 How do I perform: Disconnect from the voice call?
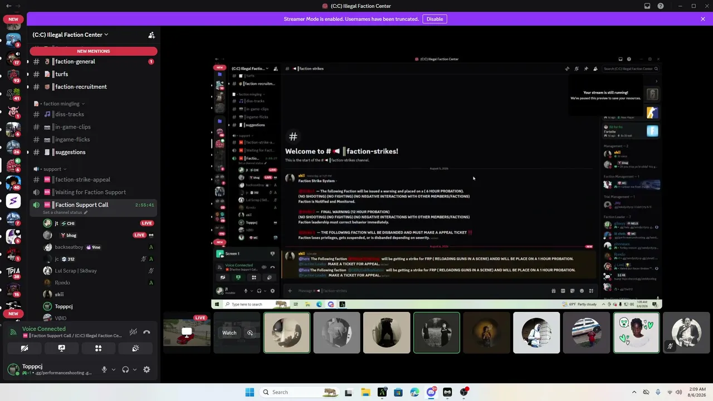coord(146,332)
